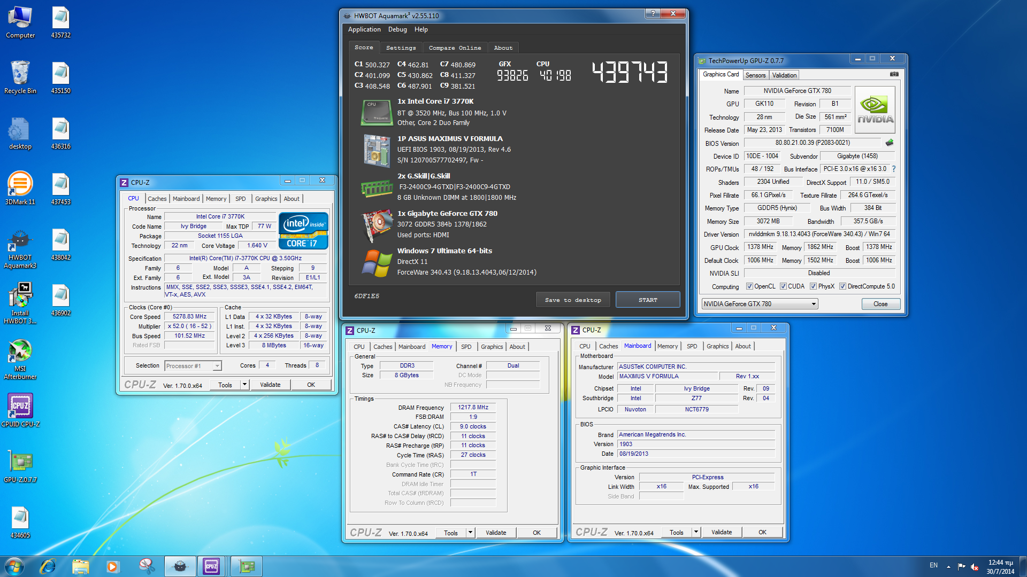Image resolution: width=1027 pixels, height=577 pixels.
Task: Click NVIDIA logo in GPU-Z
Action: click(x=875, y=110)
